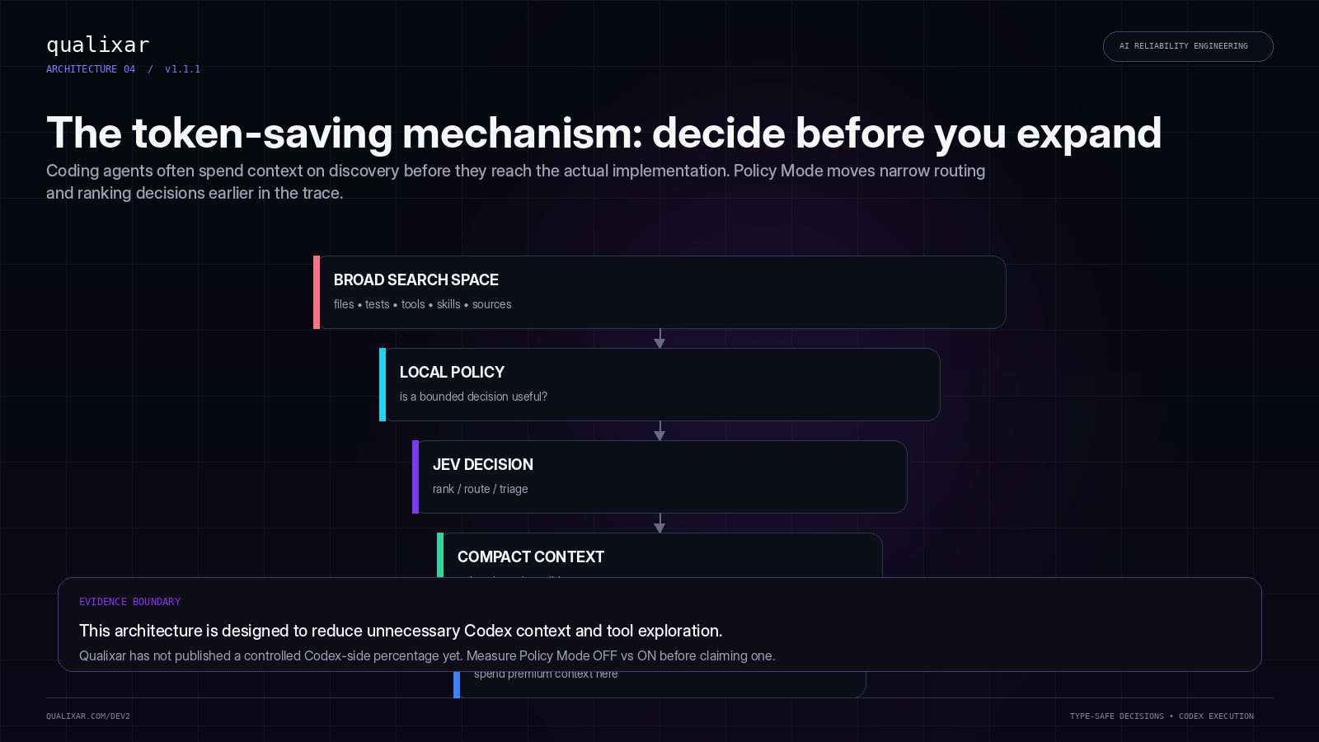The image size is (1319, 742).
Task: Open the JEV Decision card
Action: click(659, 477)
